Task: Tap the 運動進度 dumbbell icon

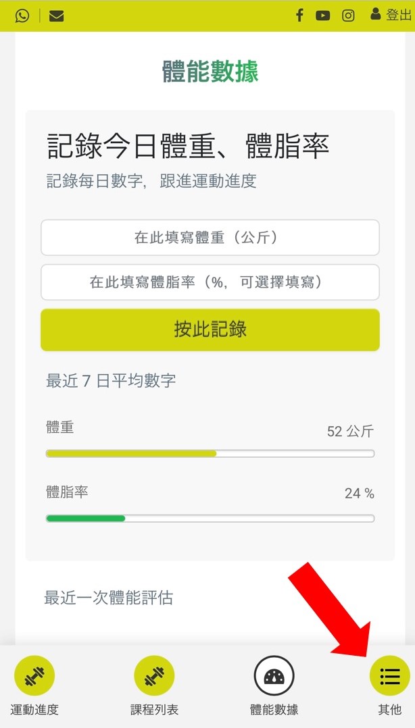Action: (x=34, y=675)
